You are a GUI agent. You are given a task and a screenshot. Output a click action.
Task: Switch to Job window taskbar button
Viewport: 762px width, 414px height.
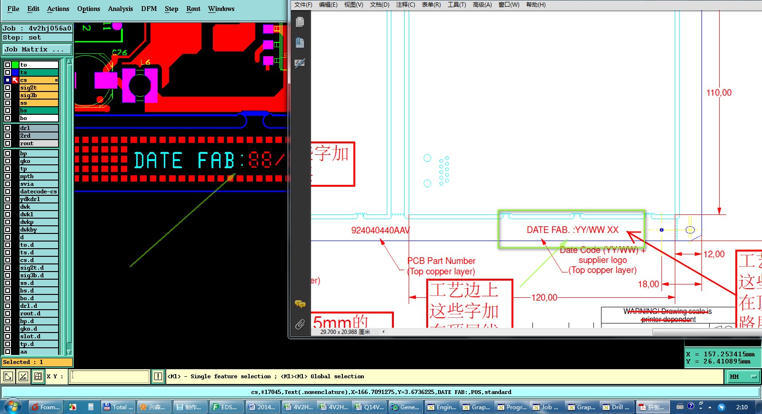tap(546, 407)
